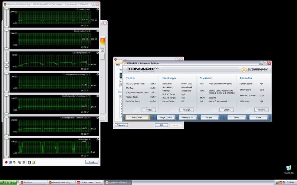Click the Game button in 3DMark06

pyautogui.click(x=258, y=118)
